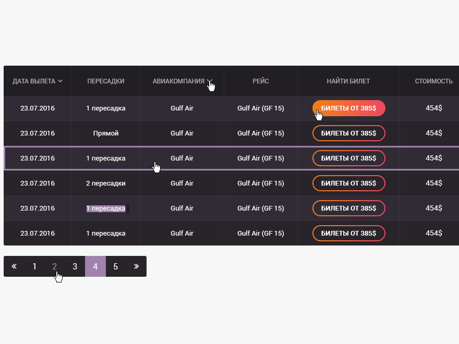This screenshot has height=344, width=459.
Task: Click the Найти билет column header
Action: pyautogui.click(x=348, y=81)
